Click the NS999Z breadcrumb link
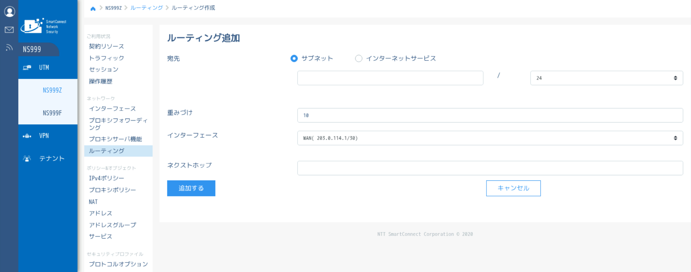This screenshot has width=691, height=272. pos(114,8)
